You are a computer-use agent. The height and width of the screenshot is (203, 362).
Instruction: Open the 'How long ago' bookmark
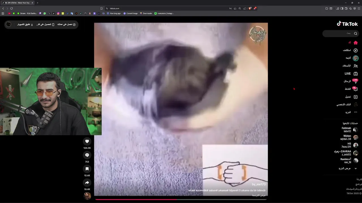point(114,13)
